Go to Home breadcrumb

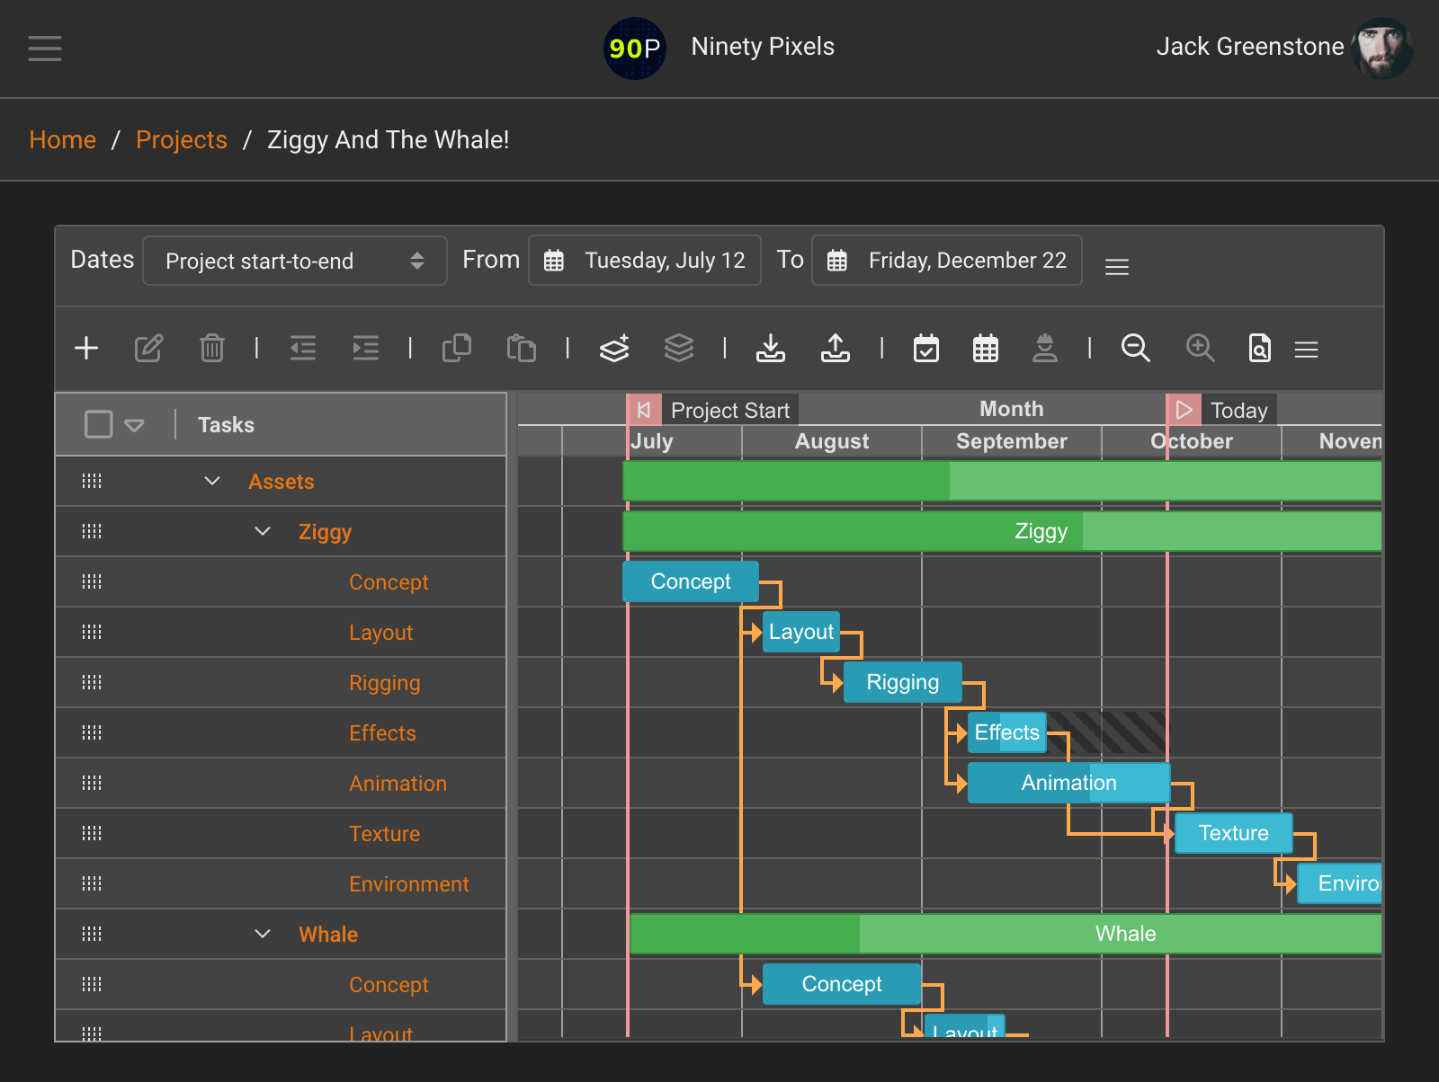pyautogui.click(x=63, y=140)
